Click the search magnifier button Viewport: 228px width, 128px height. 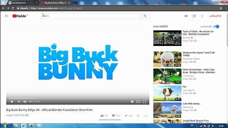pyautogui.click(x=145, y=16)
